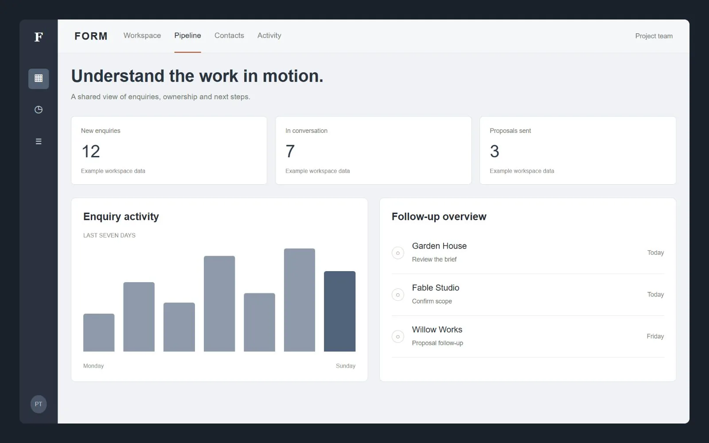Click the Garden House title
The width and height of the screenshot is (709, 443).
(x=439, y=246)
